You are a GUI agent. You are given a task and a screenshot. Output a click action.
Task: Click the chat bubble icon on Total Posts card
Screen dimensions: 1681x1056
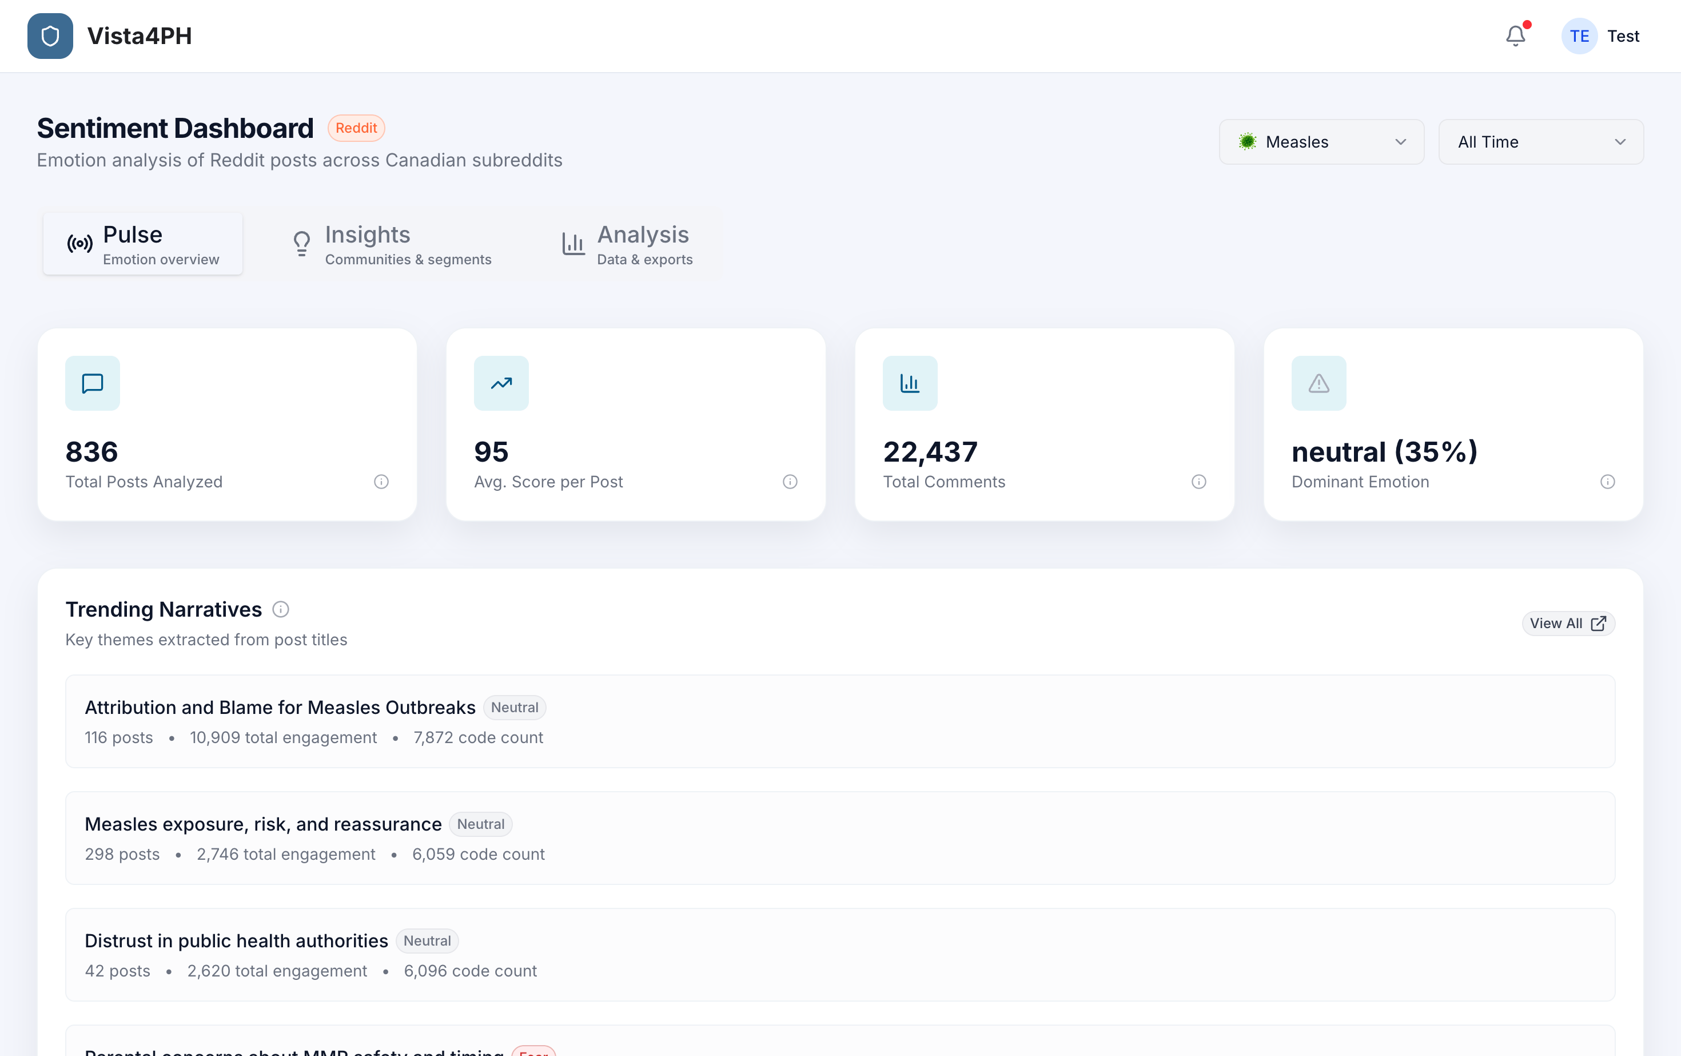(x=93, y=383)
